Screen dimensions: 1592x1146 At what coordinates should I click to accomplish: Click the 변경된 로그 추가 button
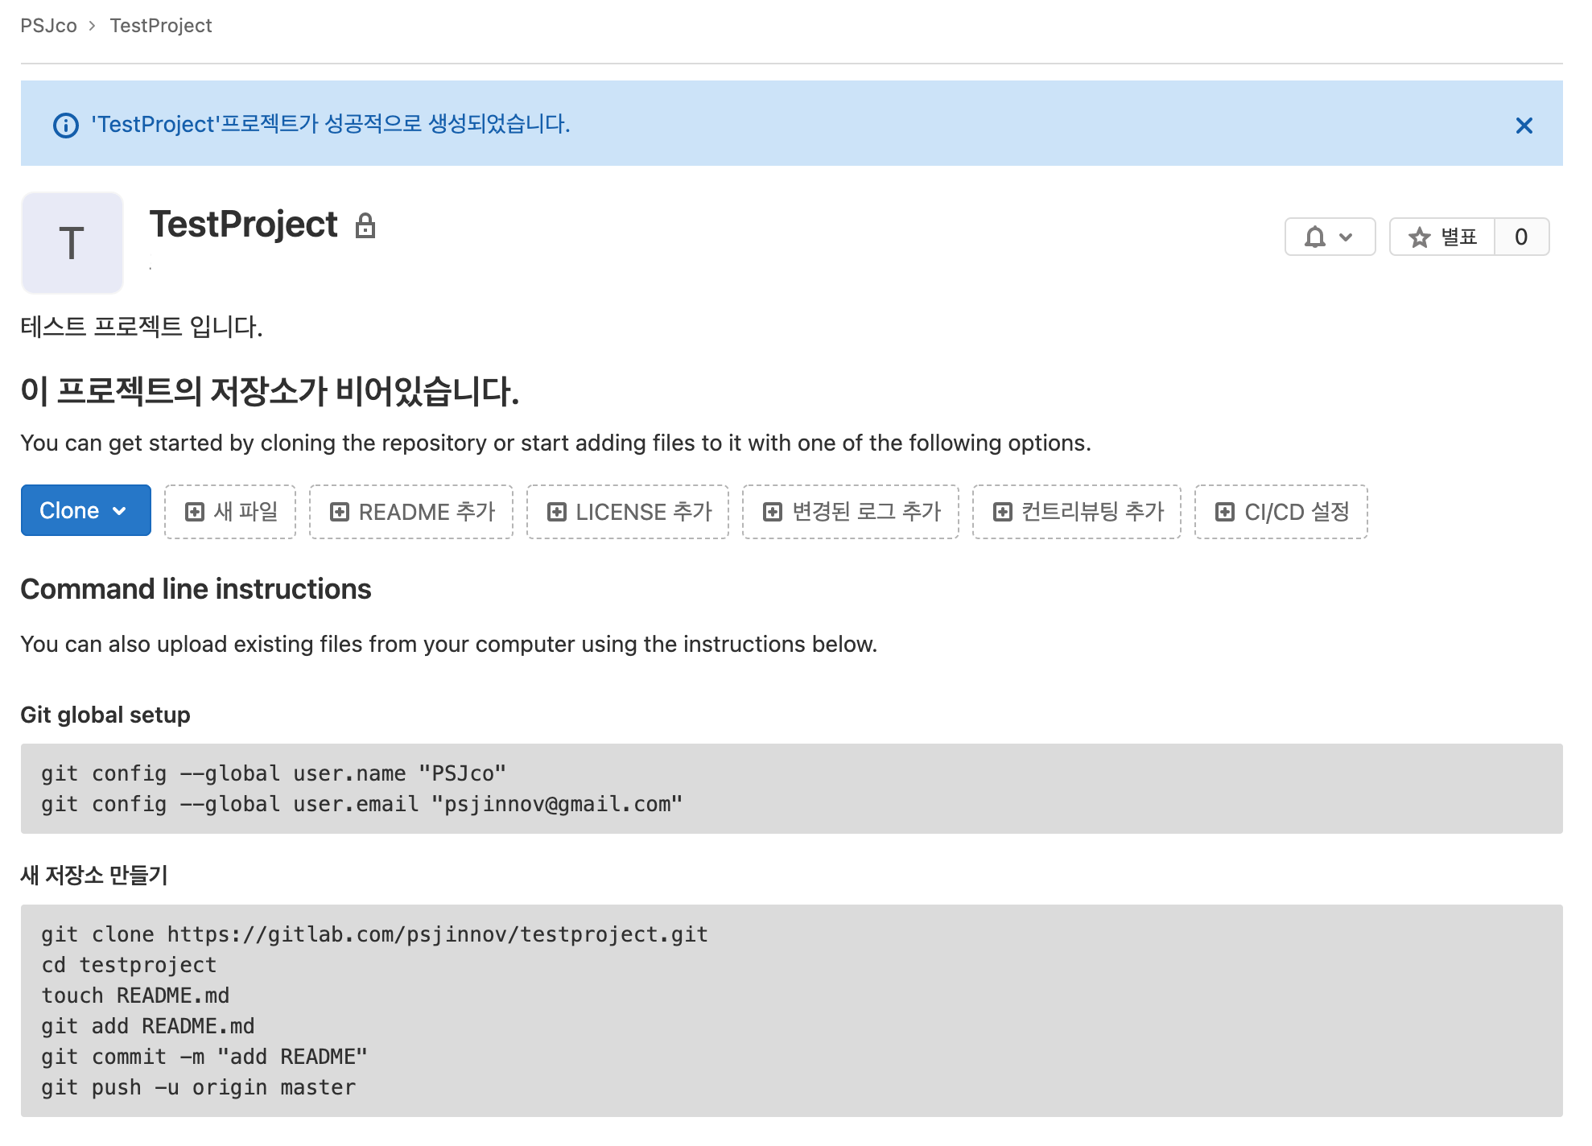[851, 512]
